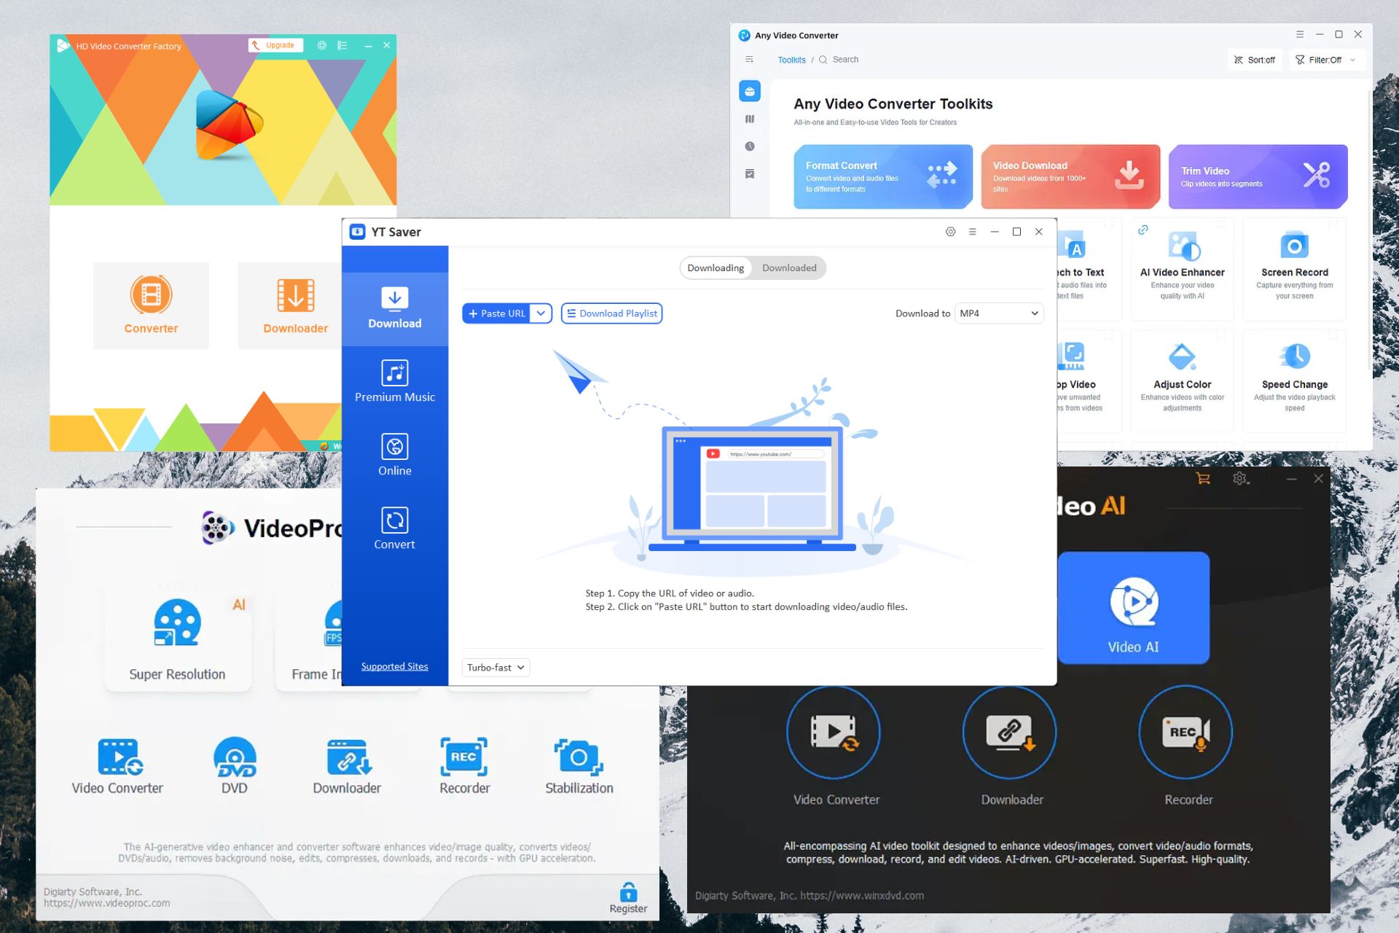Switch to the Downloaded tab in YT Saver
1399x933 pixels.
[788, 268]
